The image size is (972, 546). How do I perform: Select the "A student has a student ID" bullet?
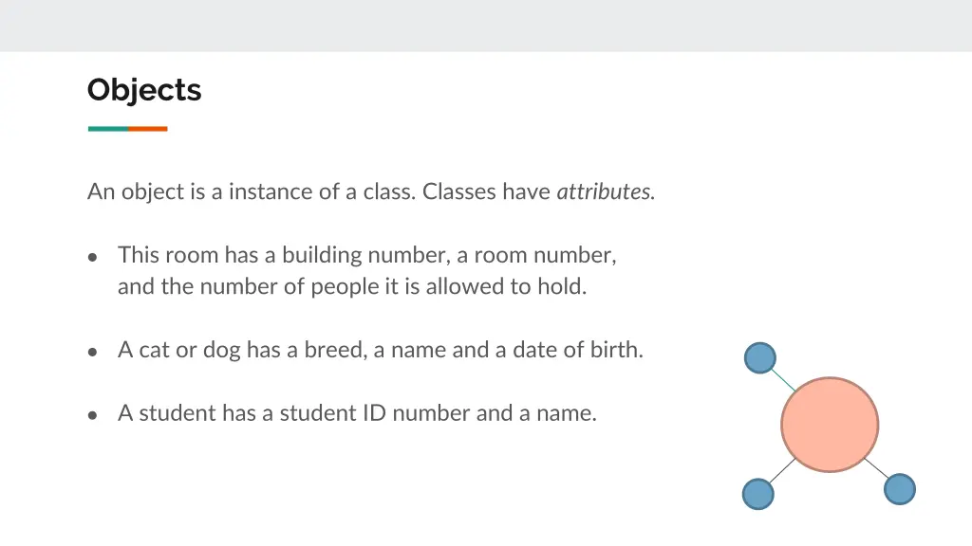357,413
